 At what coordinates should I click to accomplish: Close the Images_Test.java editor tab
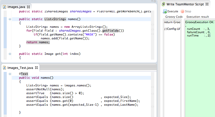36,68
